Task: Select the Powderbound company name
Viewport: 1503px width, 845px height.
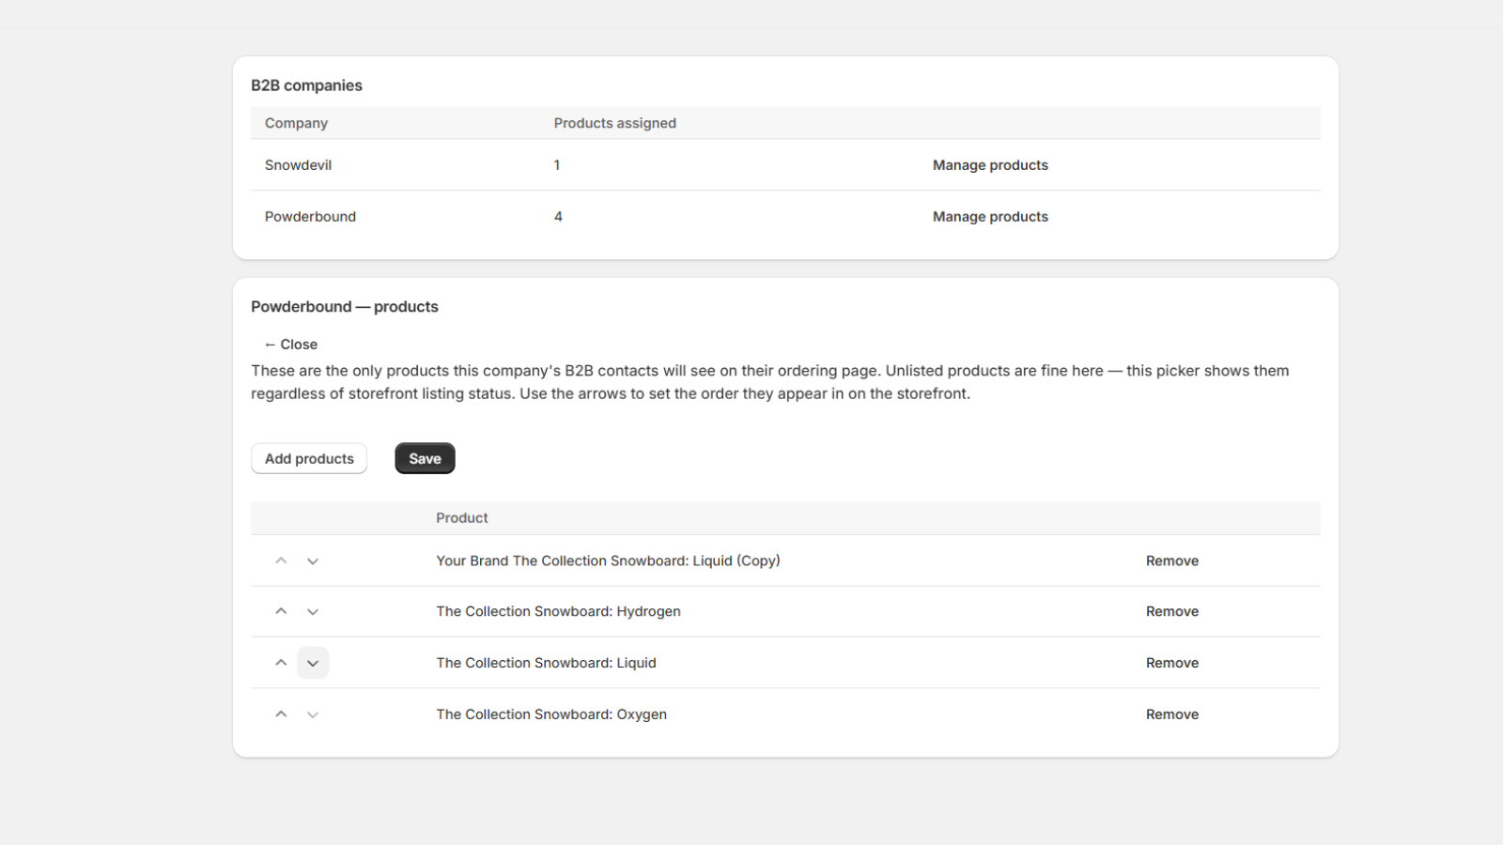Action: (x=310, y=217)
